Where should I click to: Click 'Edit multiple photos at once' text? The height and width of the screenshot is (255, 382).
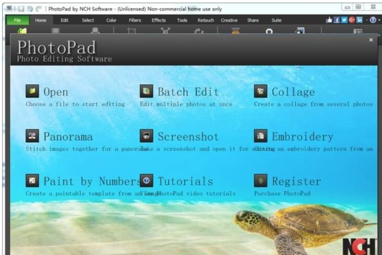click(x=186, y=104)
